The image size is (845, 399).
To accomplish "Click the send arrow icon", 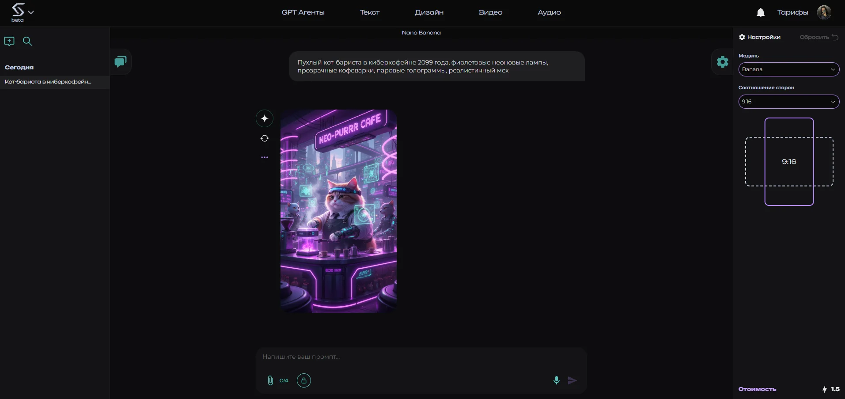I will [572, 380].
